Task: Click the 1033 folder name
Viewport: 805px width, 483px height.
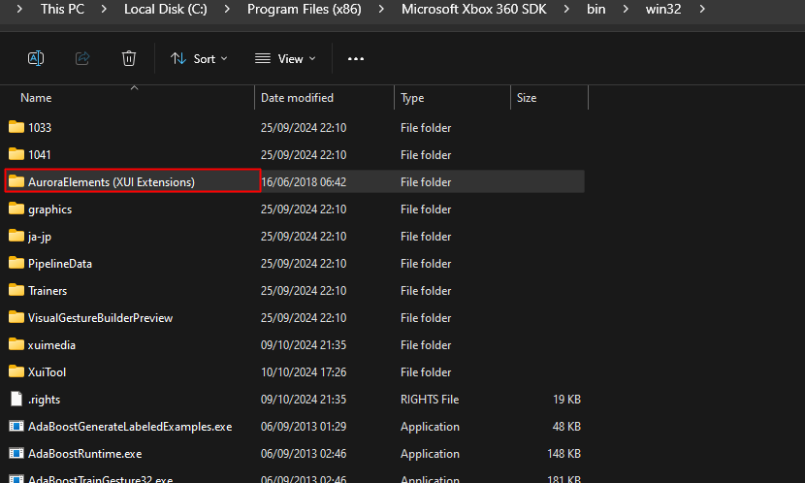Action: click(40, 128)
